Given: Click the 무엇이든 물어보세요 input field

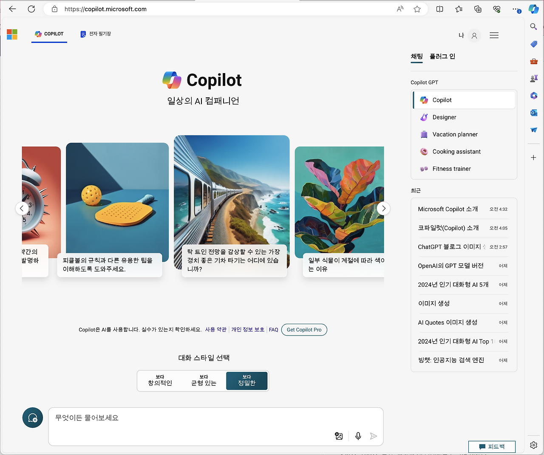Looking at the screenshot, I should coord(170,418).
